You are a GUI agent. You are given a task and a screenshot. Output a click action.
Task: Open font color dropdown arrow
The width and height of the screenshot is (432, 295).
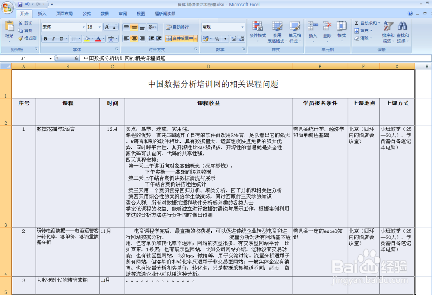tap(104, 39)
